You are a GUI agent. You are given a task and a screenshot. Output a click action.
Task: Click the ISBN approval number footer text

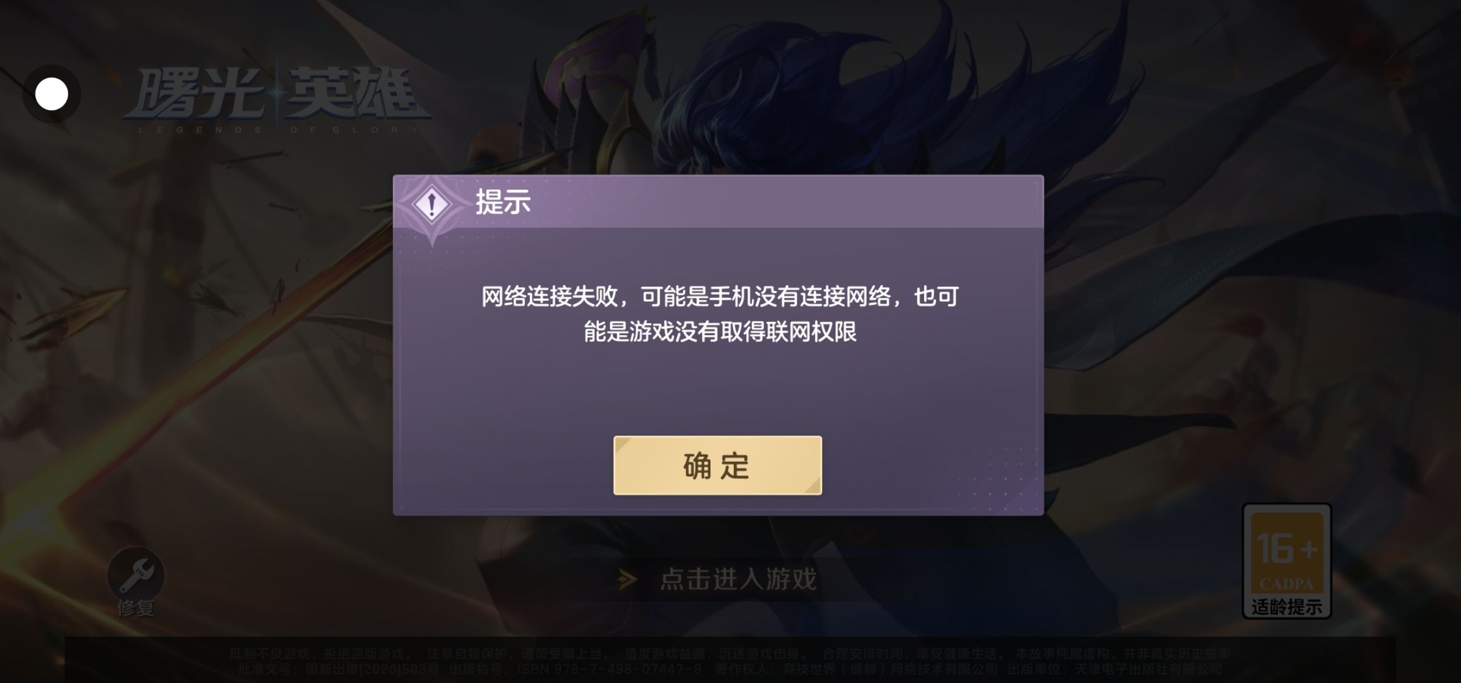[575, 668]
